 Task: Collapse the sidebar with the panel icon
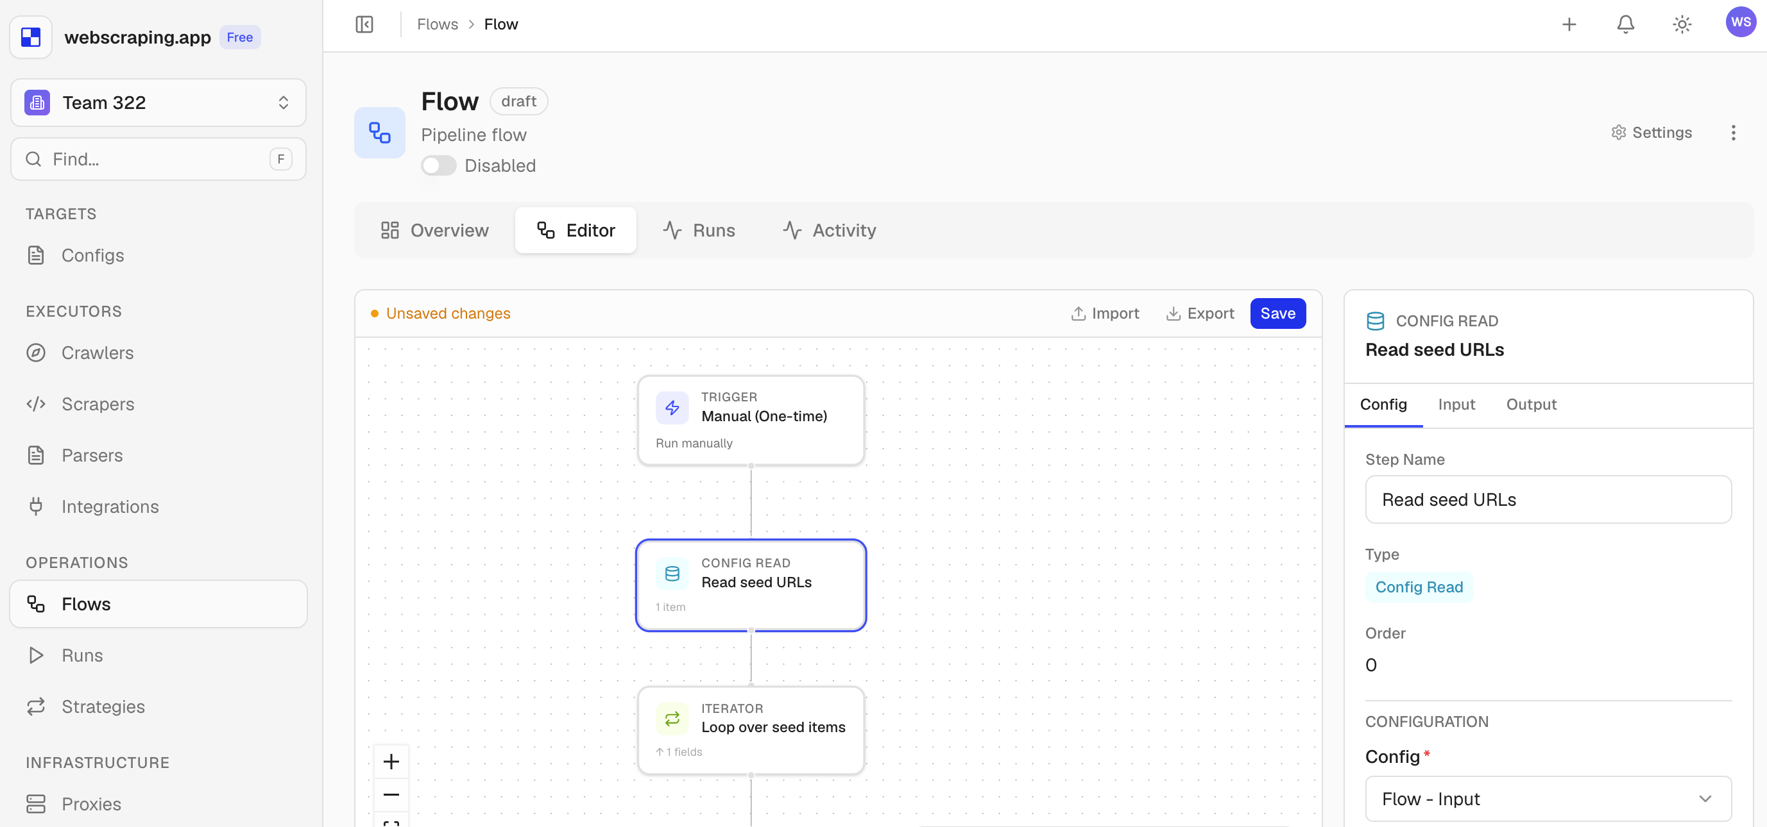click(x=364, y=24)
